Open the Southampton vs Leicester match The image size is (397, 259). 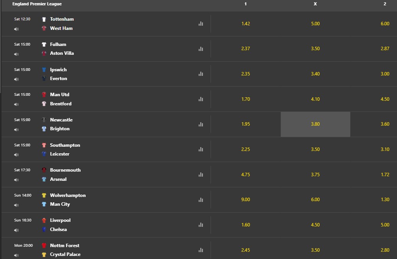coord(65,149)
